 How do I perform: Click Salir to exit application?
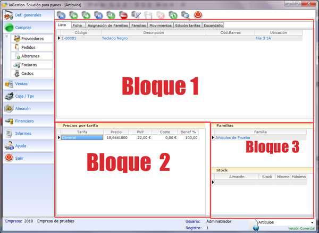pyautogui.click(x=29, y=158)
